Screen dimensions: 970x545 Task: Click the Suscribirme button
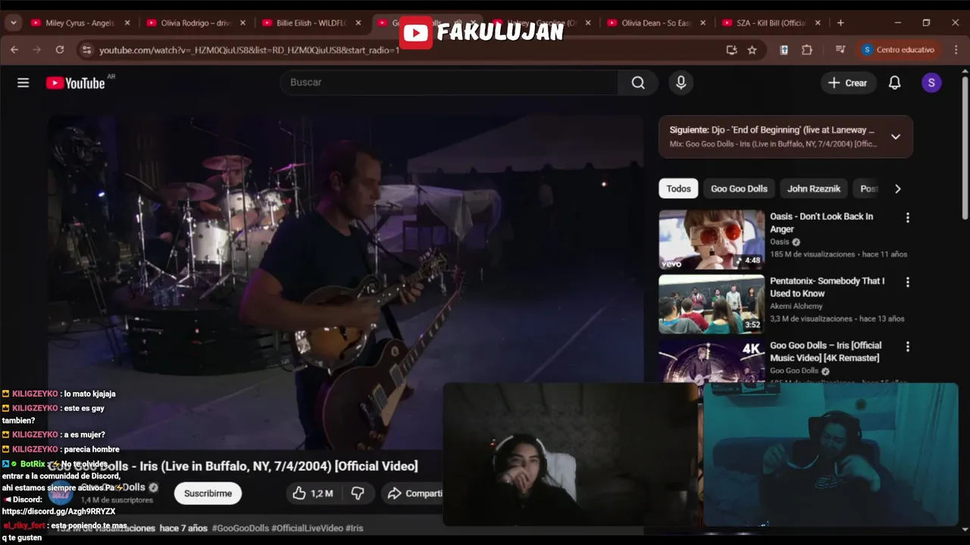(208, 494)
